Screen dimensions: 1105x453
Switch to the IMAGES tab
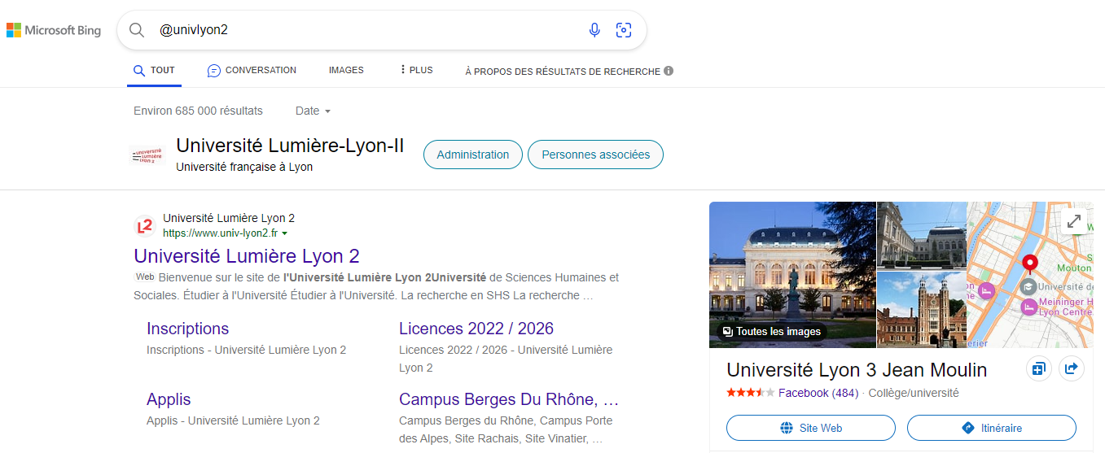click(x=346, y=71)
